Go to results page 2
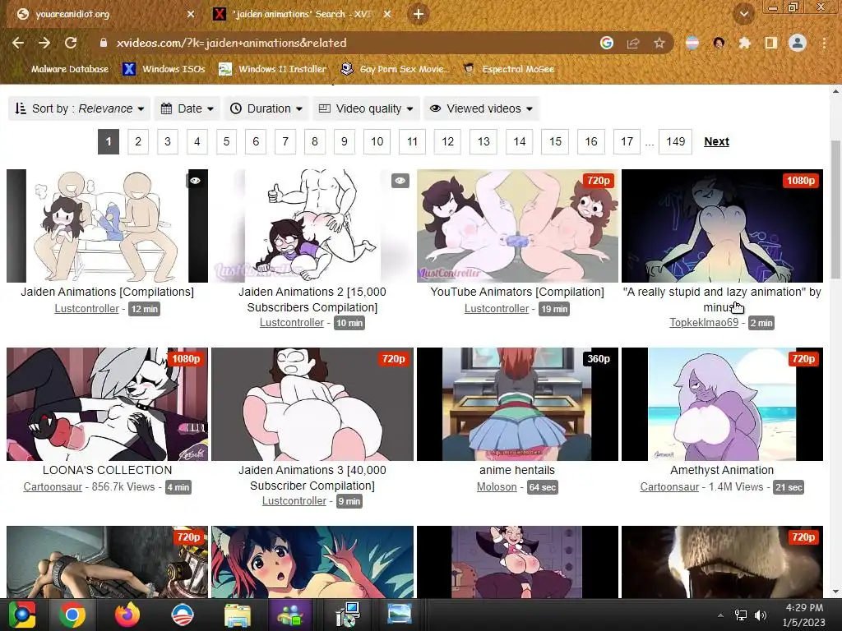Image resolution: width=842 pixels, height=631 pixels. pyautogui.click(x=138, y=141)
